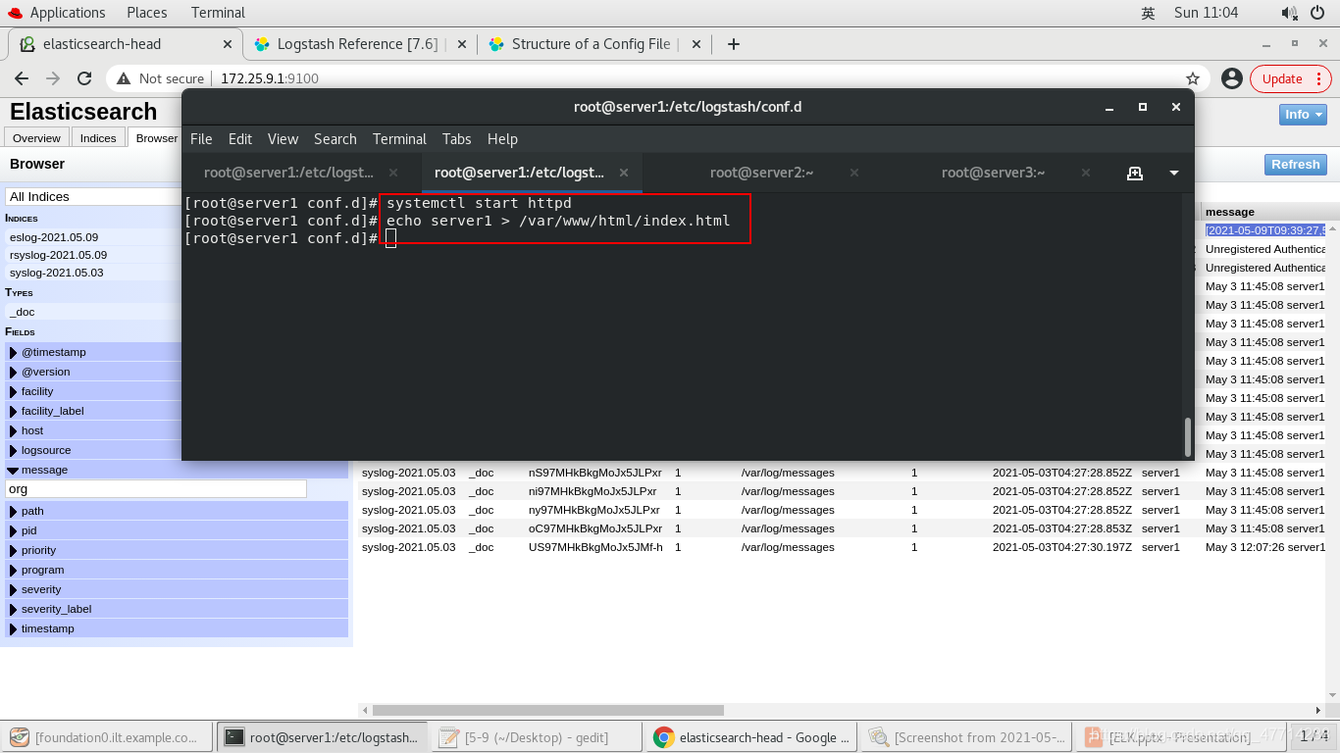Click the Chrome forward arrow
Screen dimensions: 1340x753
[53, 78]
